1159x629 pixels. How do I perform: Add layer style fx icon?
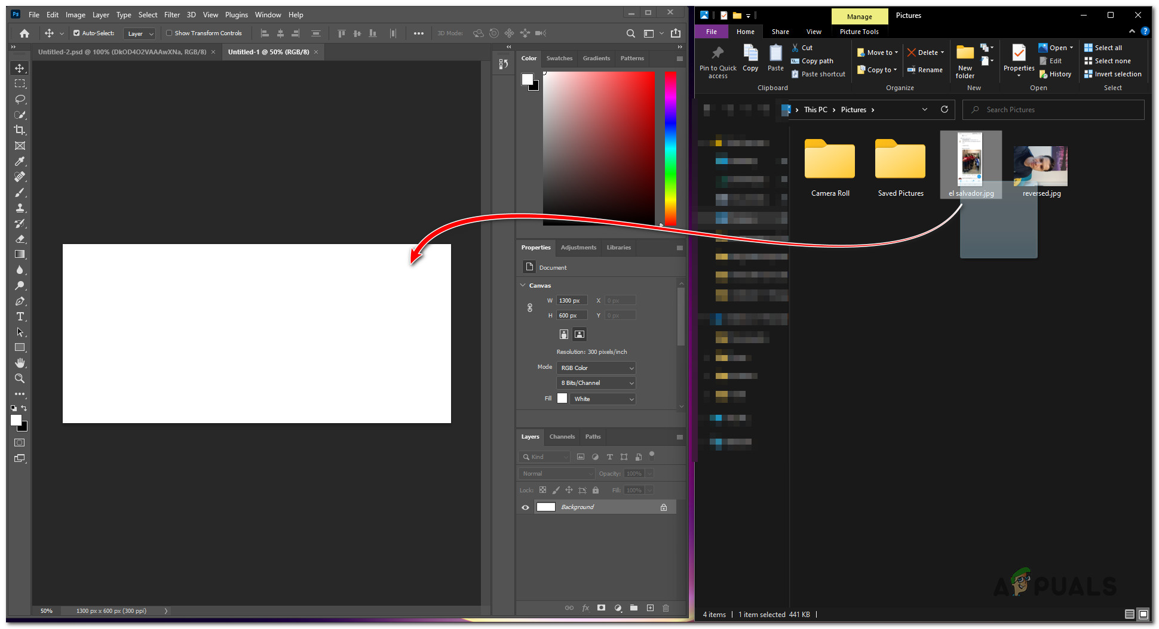585,608
